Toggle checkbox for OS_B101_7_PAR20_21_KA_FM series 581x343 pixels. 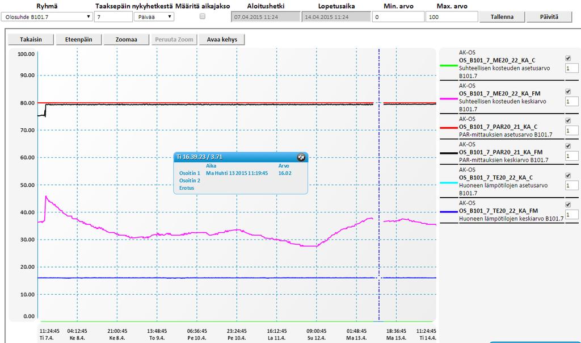coord(568,146)
